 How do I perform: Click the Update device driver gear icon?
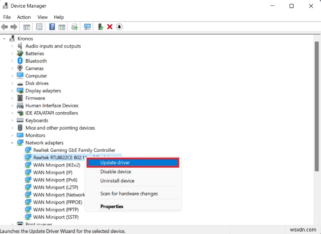click(74, 27)
